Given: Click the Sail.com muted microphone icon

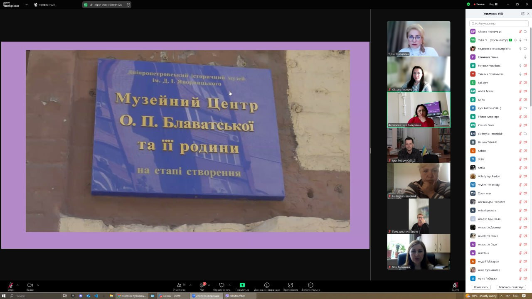Looking at the screenshot, I should coord(520,83).
